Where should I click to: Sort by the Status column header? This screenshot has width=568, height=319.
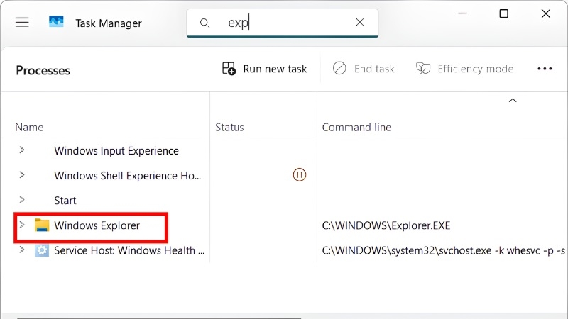click(x=229, y=128)
